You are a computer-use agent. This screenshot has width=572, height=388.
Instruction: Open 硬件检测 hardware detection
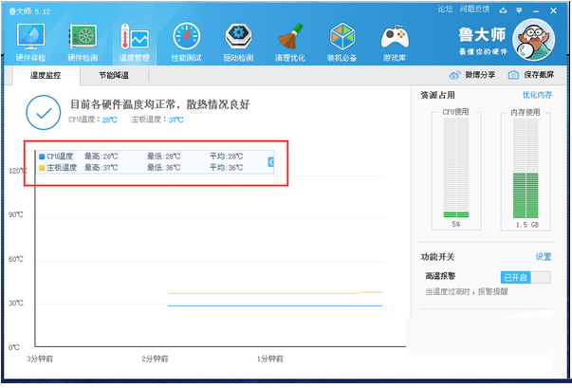(83, 43)
